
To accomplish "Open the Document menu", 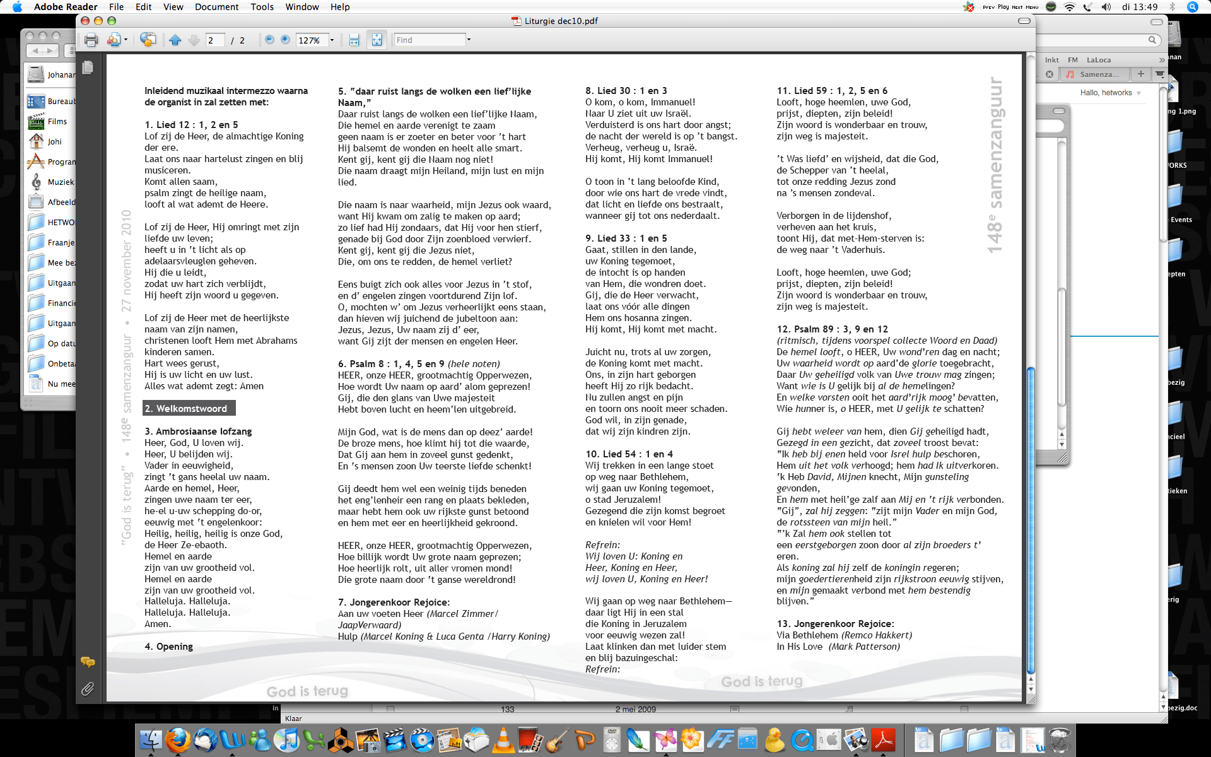I will point(216,7).
